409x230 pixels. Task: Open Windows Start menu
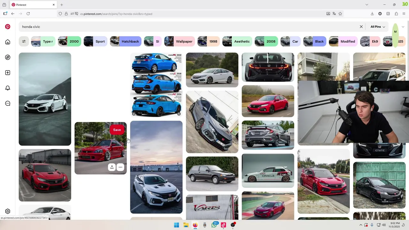[x=176, y=225]
